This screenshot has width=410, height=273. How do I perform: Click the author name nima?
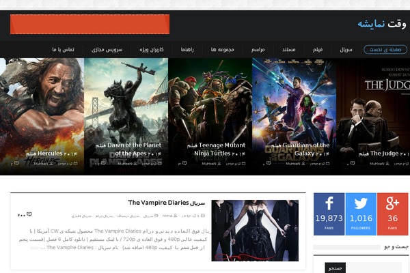(x=167, y=216)
